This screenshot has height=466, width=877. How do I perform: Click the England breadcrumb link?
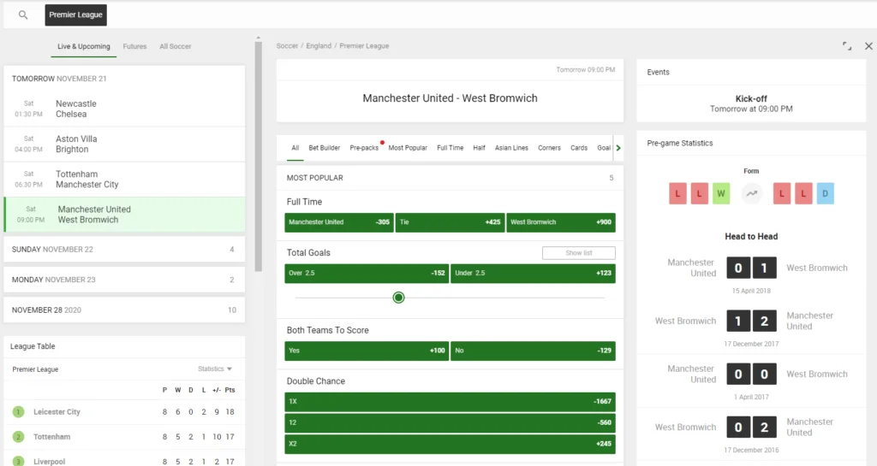coord(319,46)
